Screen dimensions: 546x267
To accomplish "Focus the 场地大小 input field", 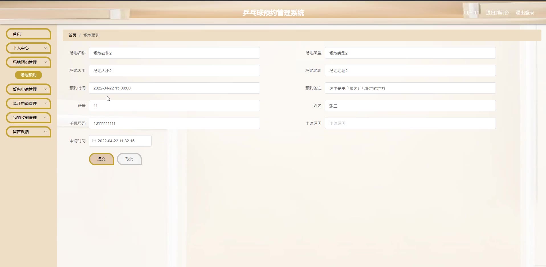I will coord(174,70).
